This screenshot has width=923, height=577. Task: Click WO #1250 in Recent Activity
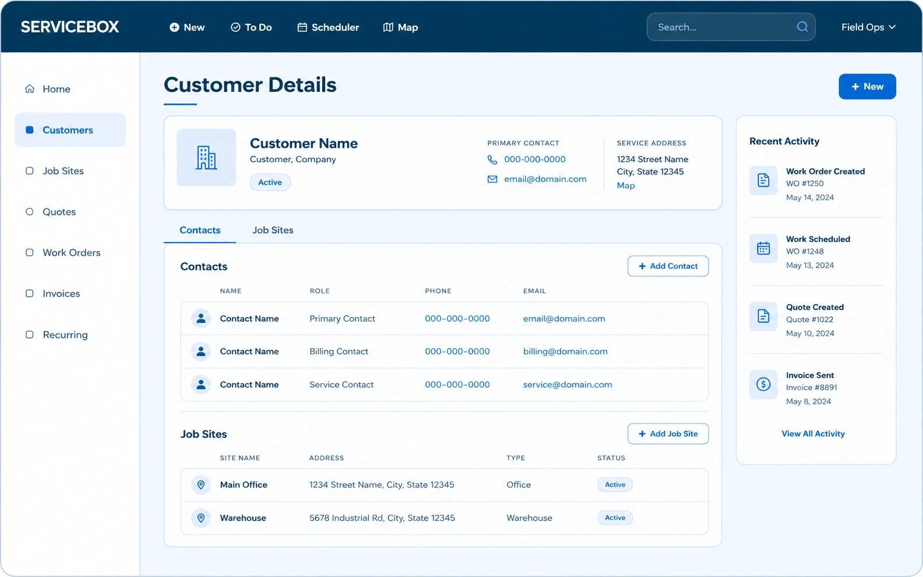click(x=805, y=183)
